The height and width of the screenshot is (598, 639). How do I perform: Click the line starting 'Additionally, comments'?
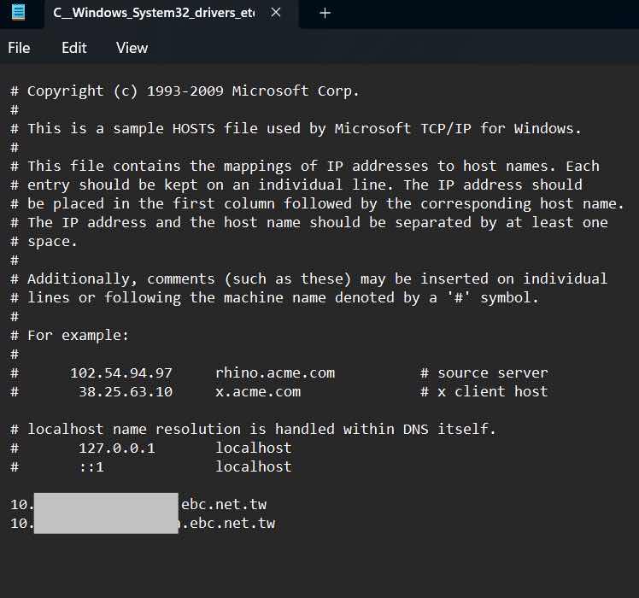(x=308, y=278)
